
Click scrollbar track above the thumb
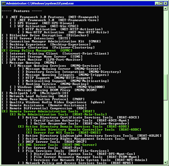pyautogui.click(x=165, y=42)
